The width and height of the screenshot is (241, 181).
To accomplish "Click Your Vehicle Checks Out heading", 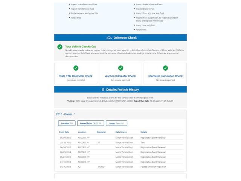I will coord(80,46).
